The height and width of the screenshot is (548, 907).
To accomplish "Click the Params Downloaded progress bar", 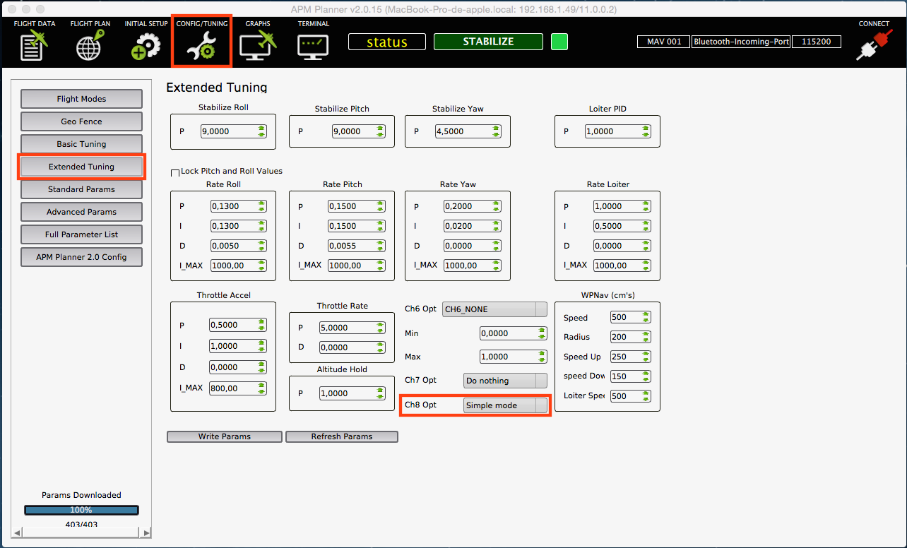I will 81,510.
